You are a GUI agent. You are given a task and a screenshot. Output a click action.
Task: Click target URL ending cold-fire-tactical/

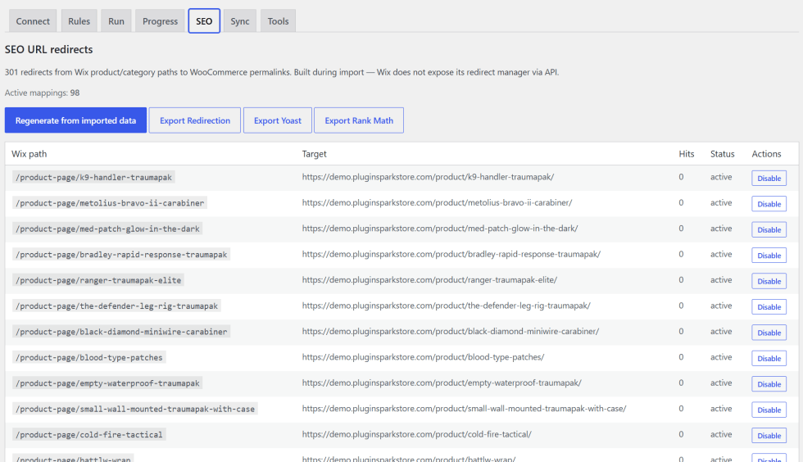pos(417,434)
